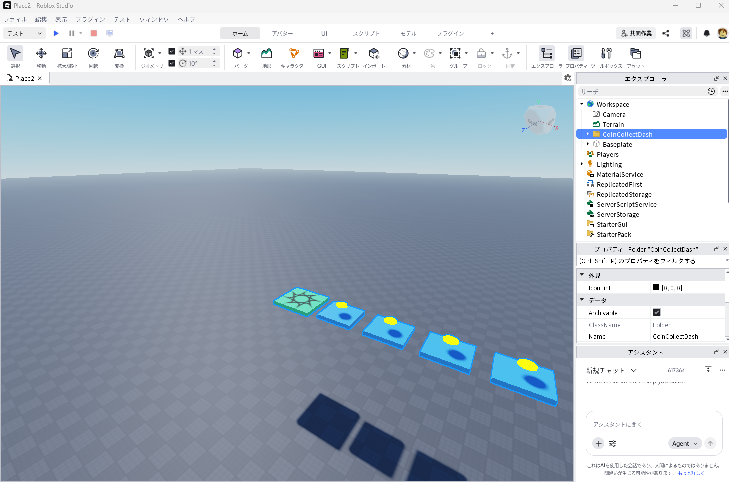
Task: Open the キャラクター tool
Action: click(x=294, y=57)
